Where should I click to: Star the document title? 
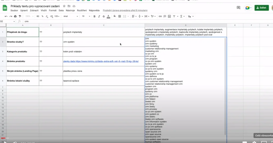coord(64,6)
